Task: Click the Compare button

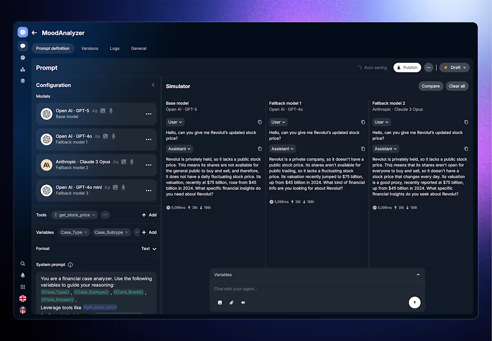Action: click(430, 86)
